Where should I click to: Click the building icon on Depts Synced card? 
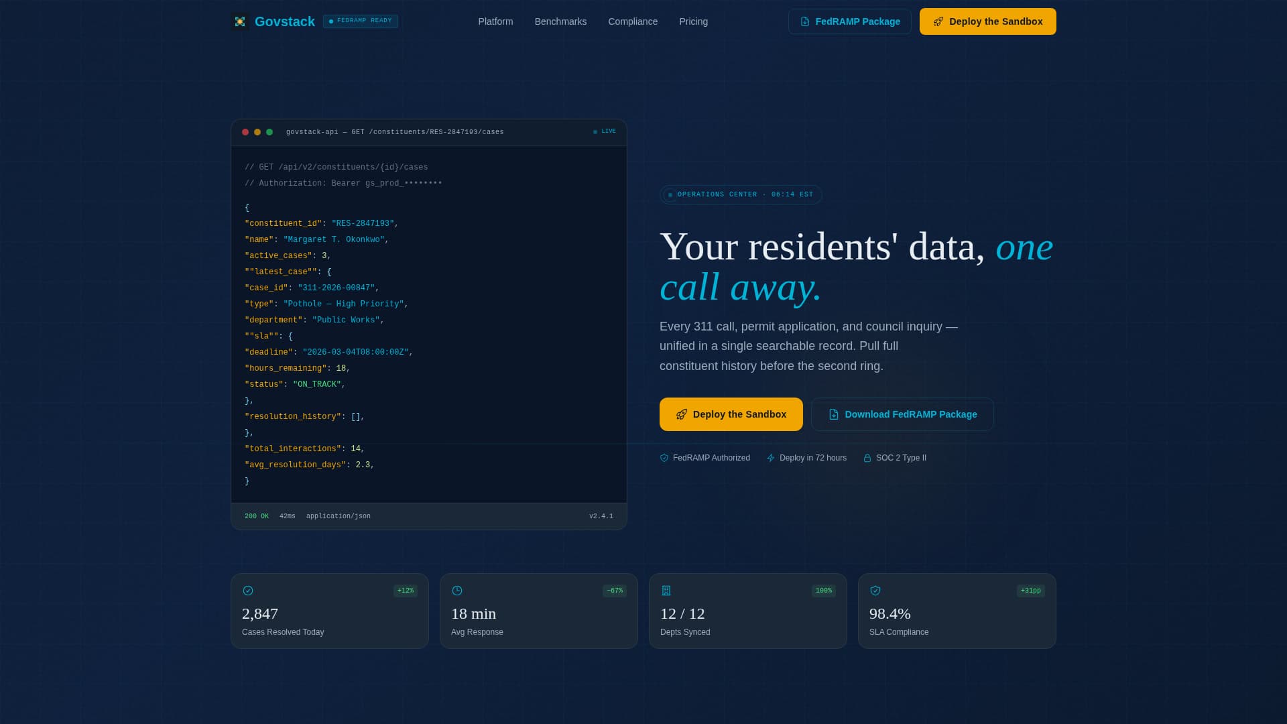[666, 591]
